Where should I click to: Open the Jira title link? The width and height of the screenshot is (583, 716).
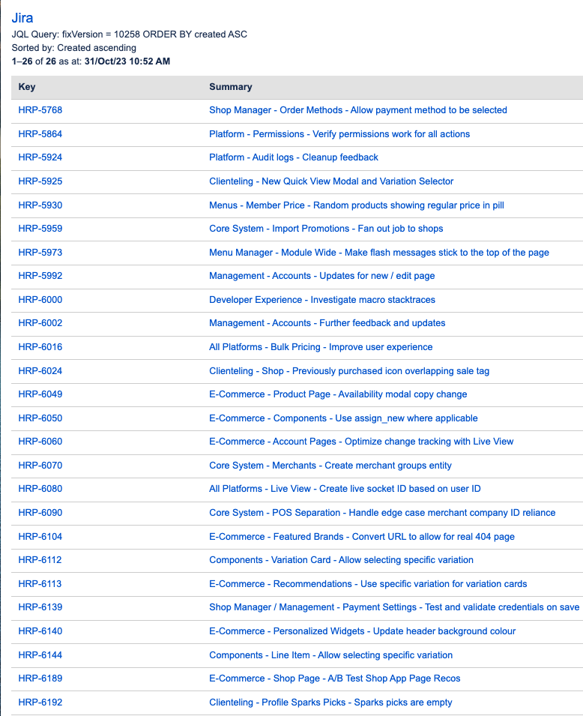(22, 18)
